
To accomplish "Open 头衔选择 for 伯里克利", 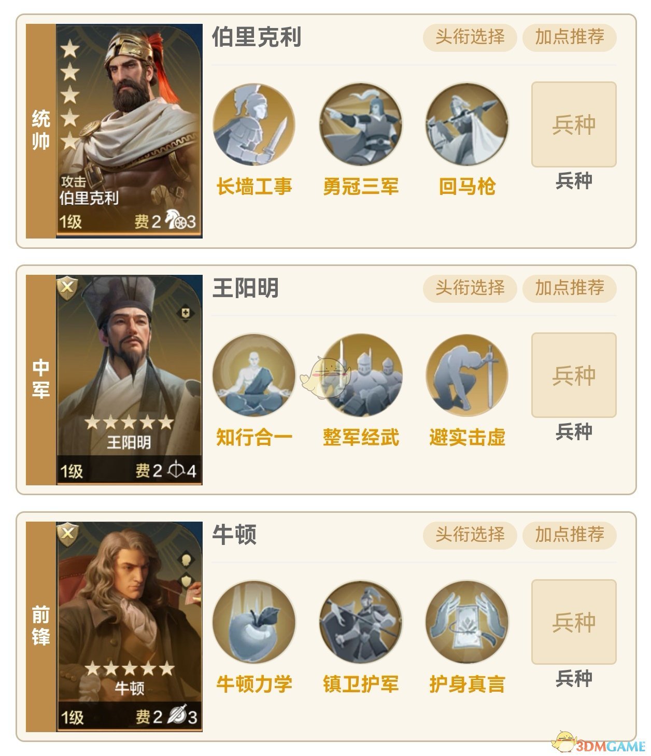I will pos(470,37).
